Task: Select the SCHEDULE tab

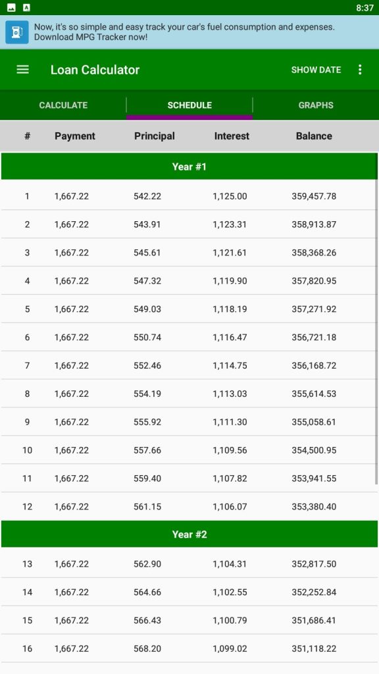Action: pyautogui.click(x=189, y=105)
